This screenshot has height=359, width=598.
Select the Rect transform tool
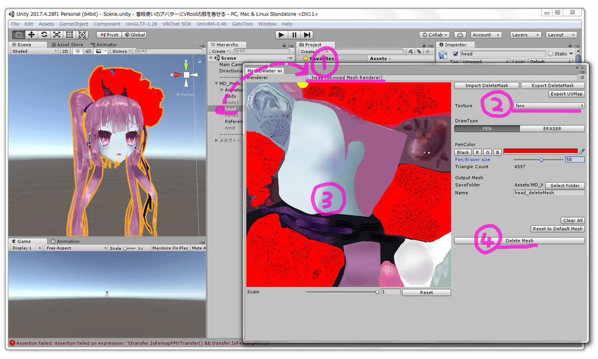[x=70, y=35]
